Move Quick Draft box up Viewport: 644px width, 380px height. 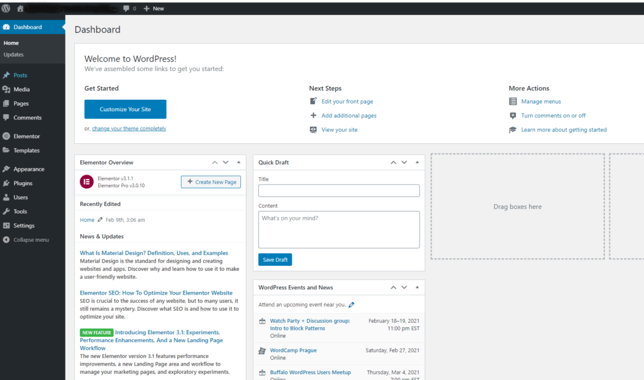[393, 163]
